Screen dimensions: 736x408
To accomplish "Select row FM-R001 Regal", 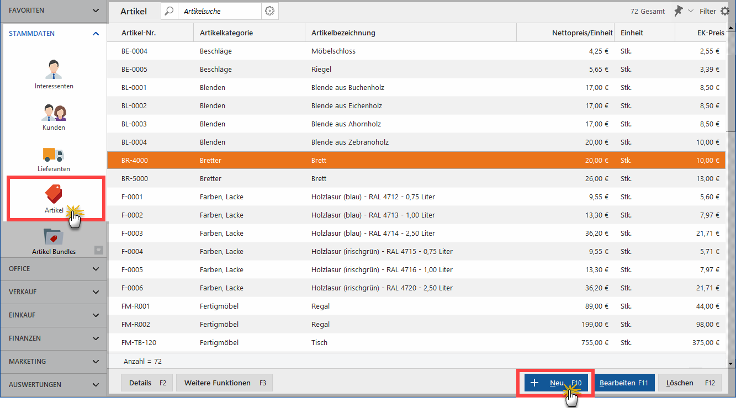I will point(416,306).
